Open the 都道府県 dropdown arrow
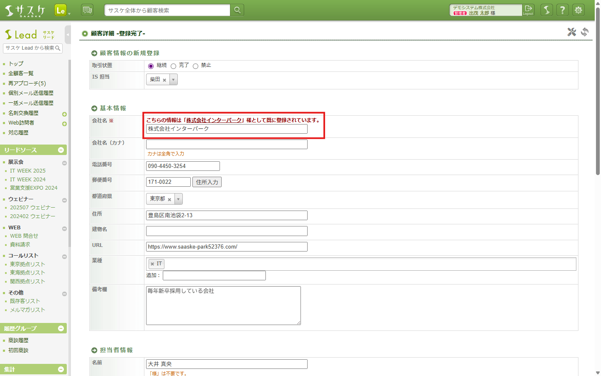This screenshot has height=376, width=601. (179, 199)
